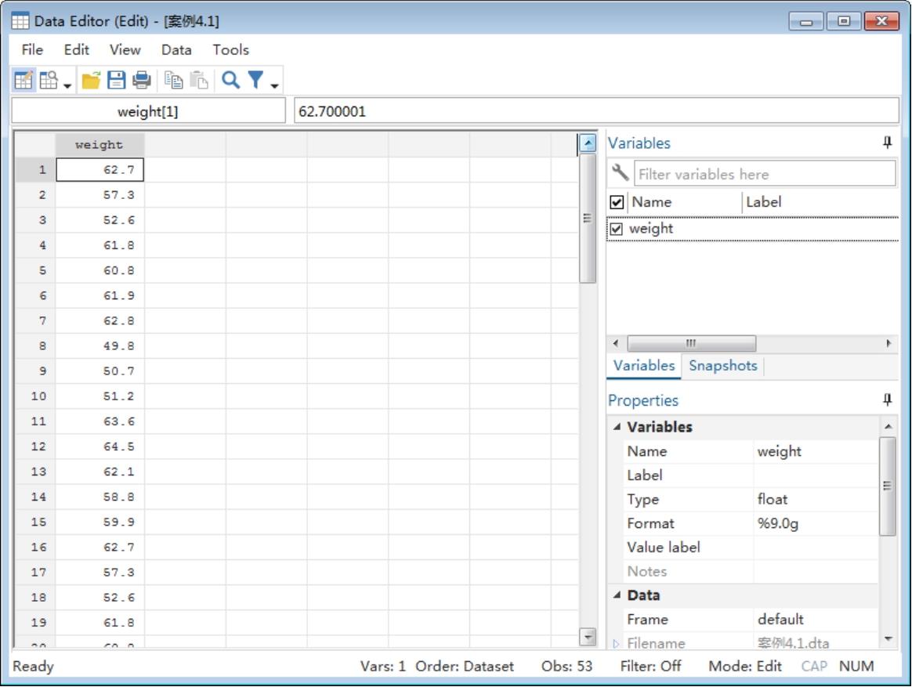The width and height of the screenshot is (912, 687).
Task: Collapse the Data section in Properties
Action: (616, 595)
